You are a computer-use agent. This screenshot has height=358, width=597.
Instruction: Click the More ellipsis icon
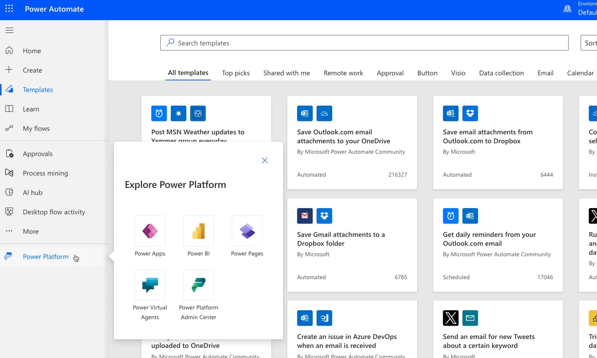click(9, 231)
